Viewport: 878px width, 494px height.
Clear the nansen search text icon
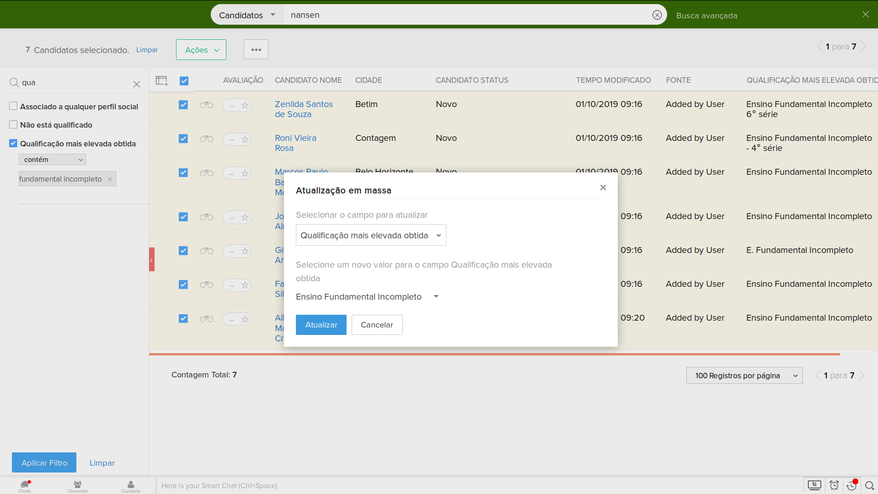click(657, 15)
